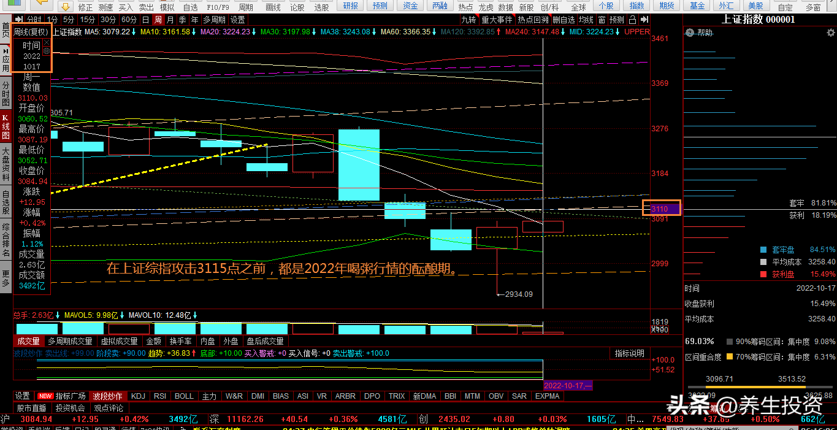Close the 周线 data info box
Screen dimensions: 837x430
(x=47, y=42)
